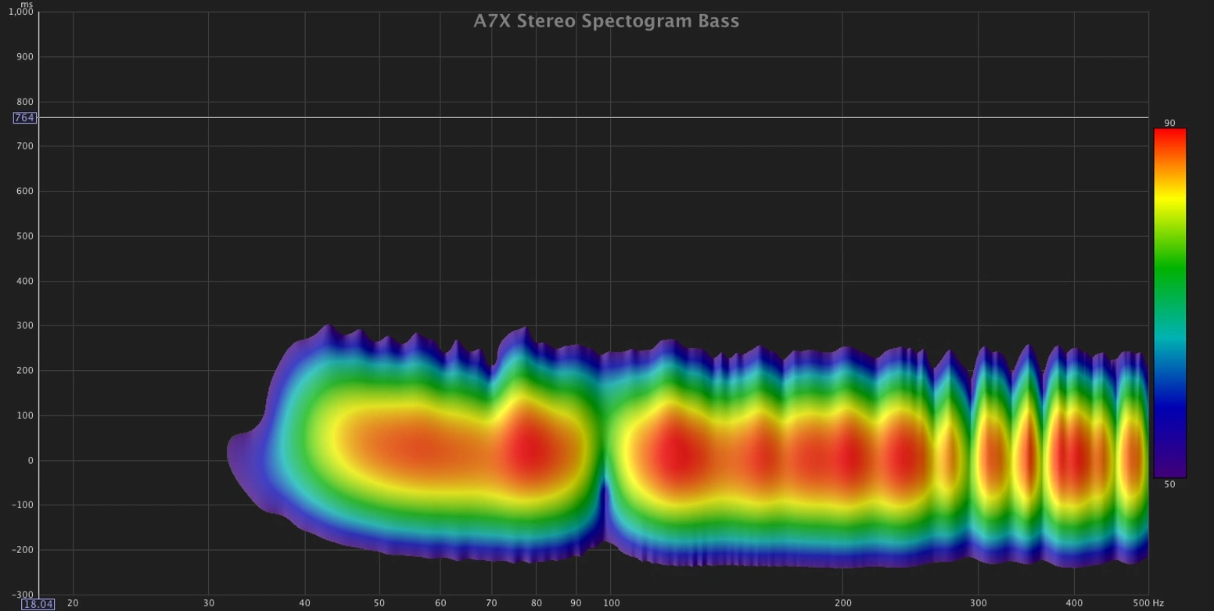Click the ms unit label at the top left
Screen dimensions: 1214x611
tap(27, 4)
